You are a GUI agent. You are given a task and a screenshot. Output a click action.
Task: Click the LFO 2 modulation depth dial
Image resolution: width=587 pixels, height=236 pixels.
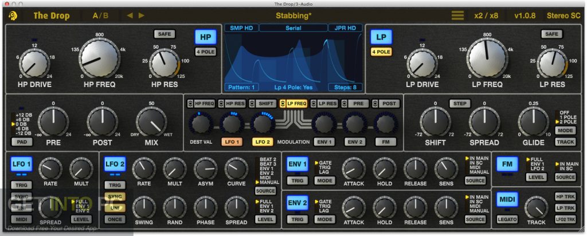click(263, 123)
